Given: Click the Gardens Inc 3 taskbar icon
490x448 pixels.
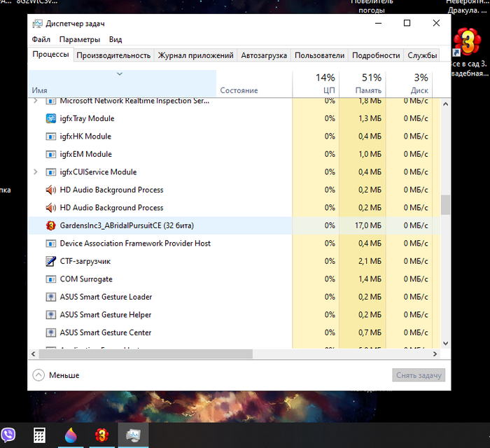Looking at the screenshot, I should 102,435.
